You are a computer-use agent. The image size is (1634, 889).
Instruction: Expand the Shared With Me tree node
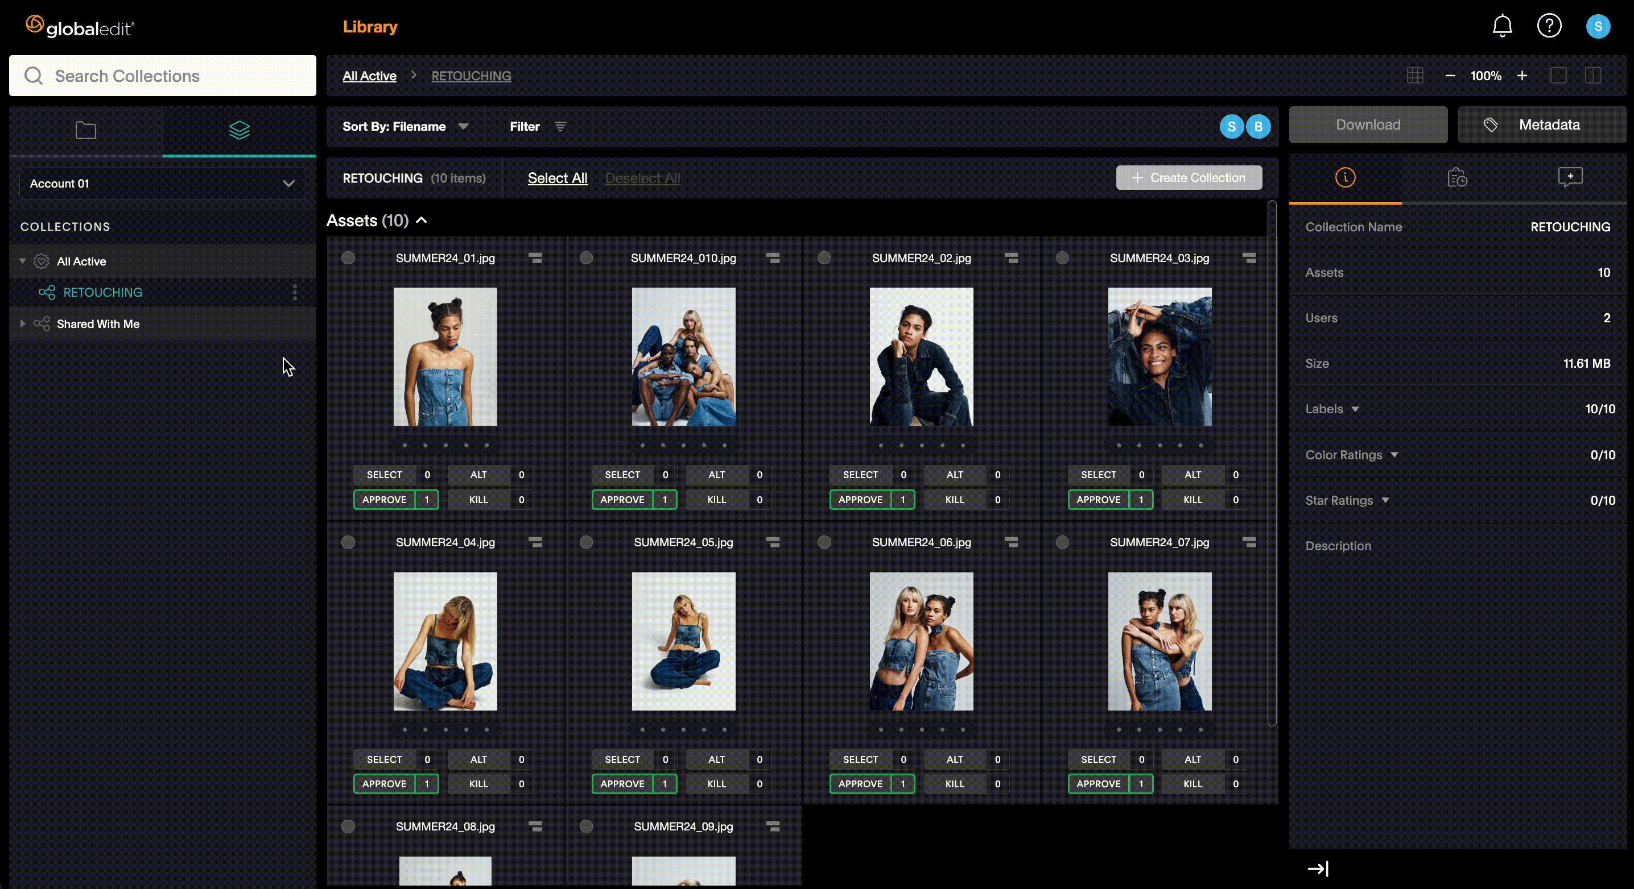click(22, 324)
